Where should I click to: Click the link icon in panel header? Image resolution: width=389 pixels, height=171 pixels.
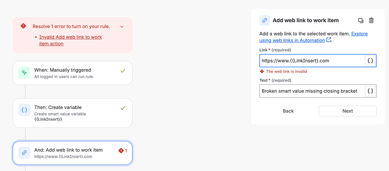click(x=265, y=20)
